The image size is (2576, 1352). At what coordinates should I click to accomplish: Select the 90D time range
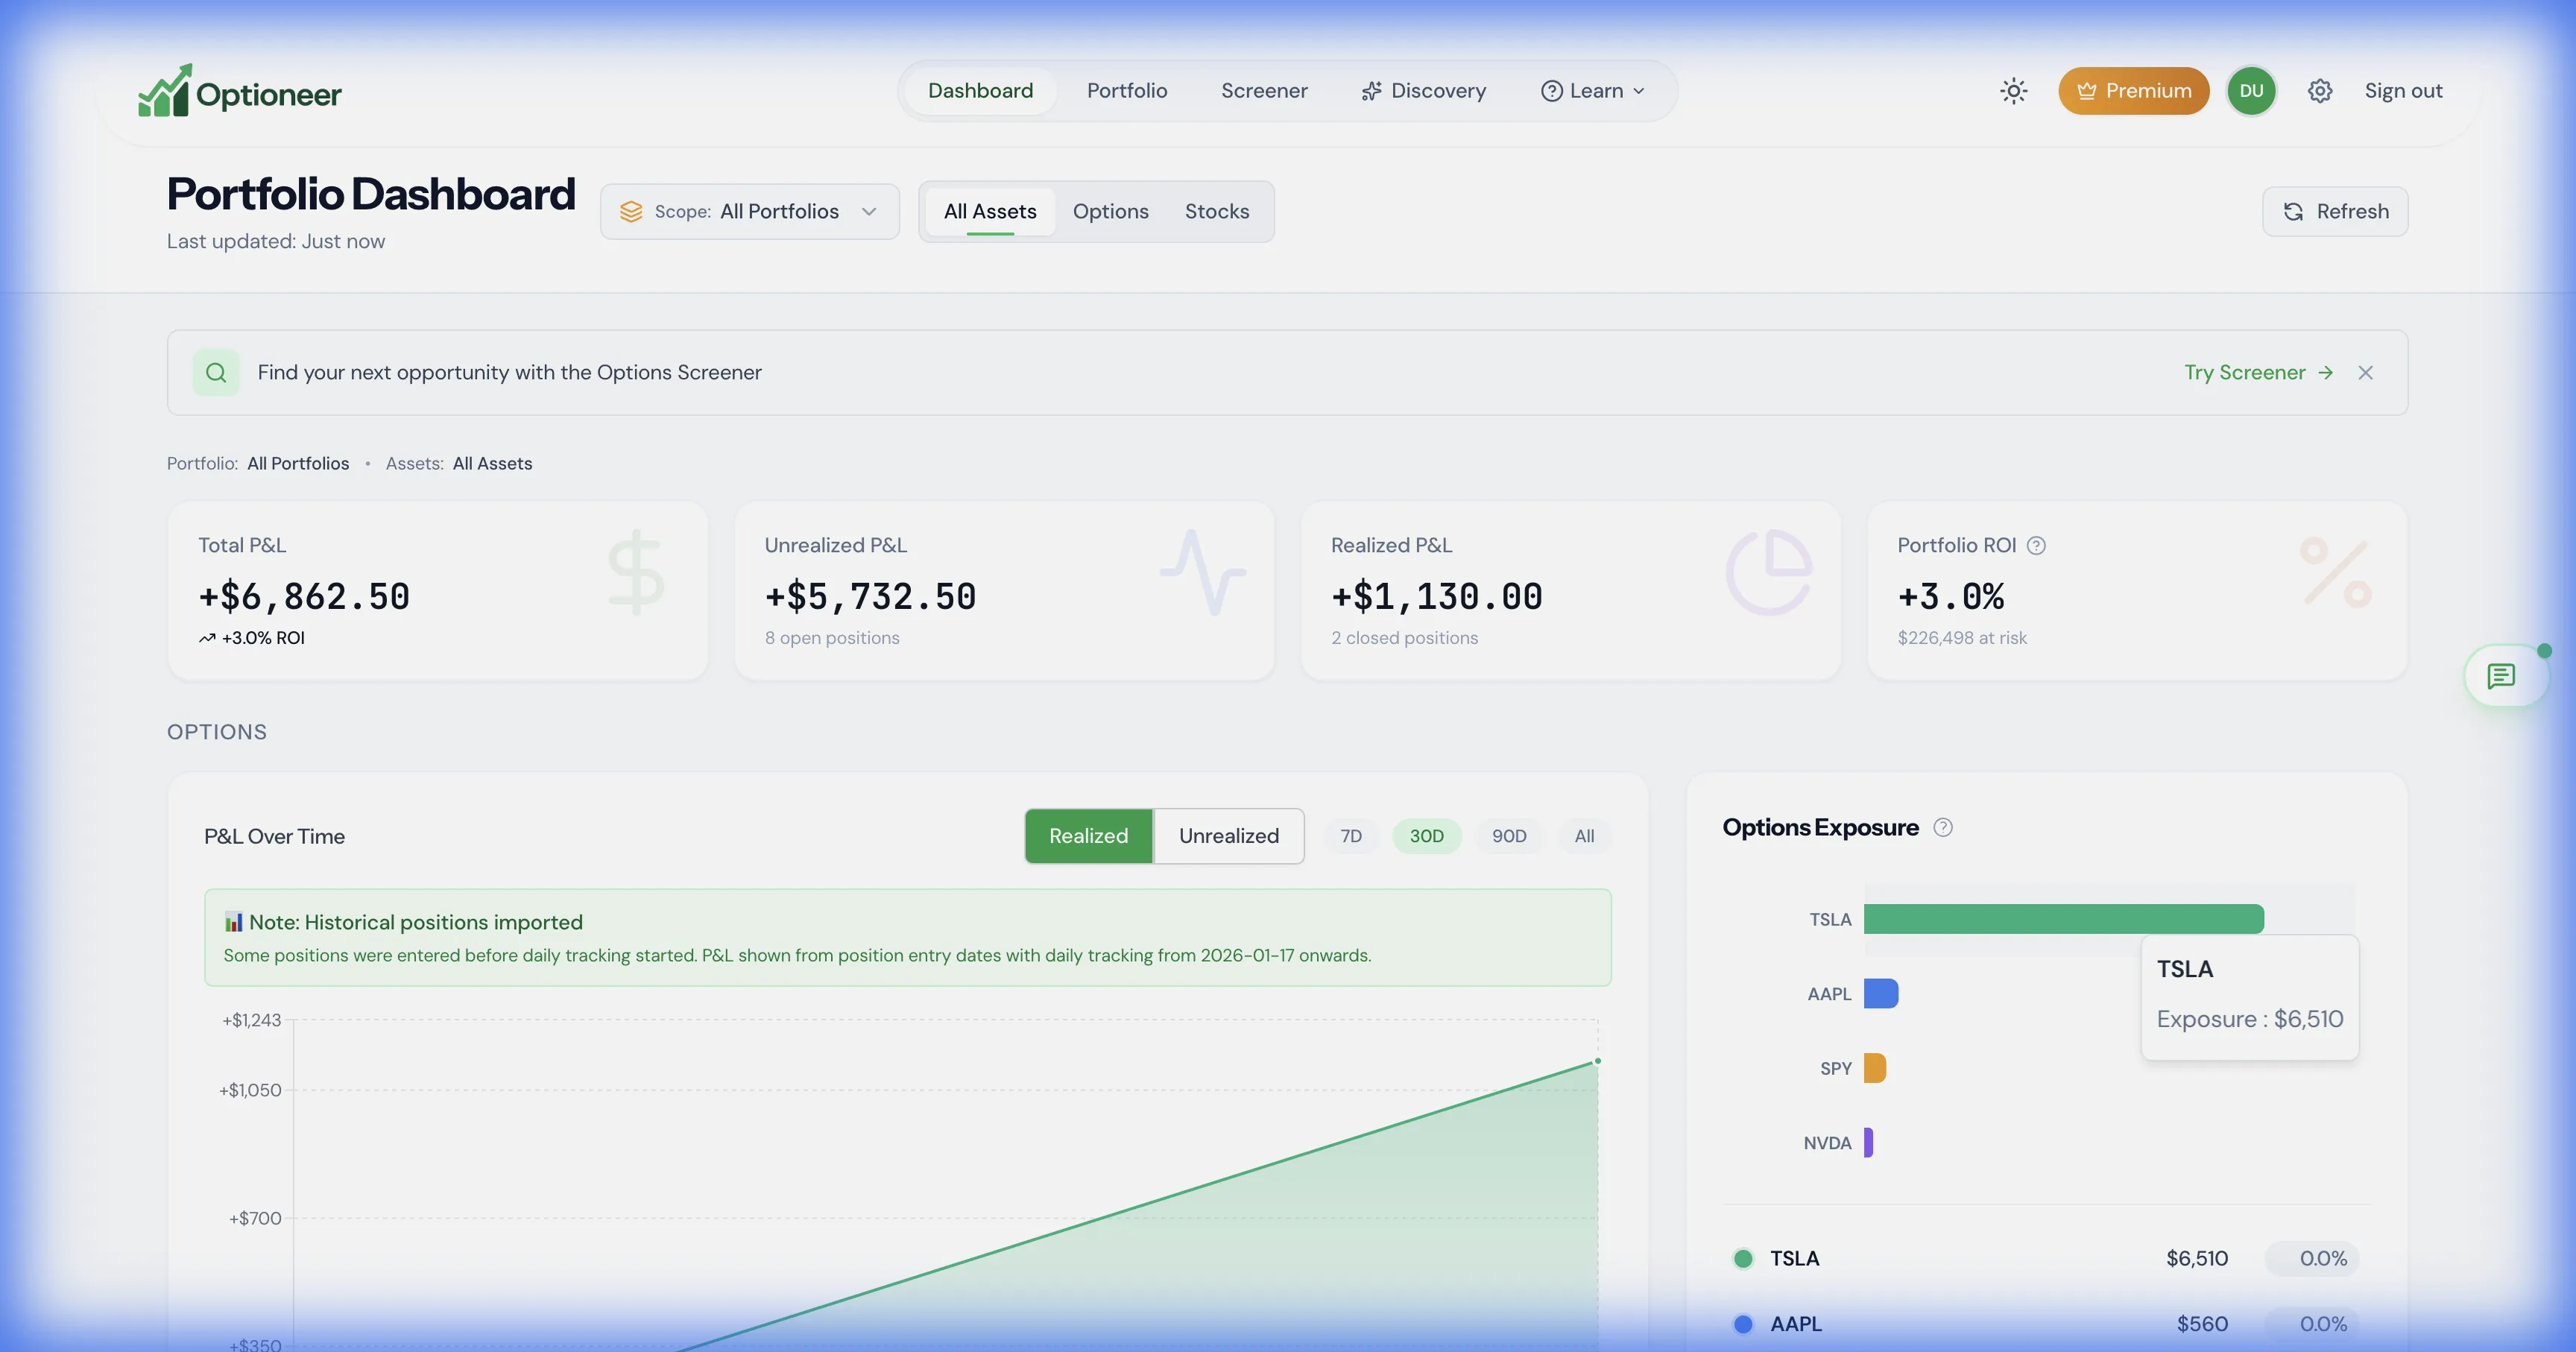1509,836
